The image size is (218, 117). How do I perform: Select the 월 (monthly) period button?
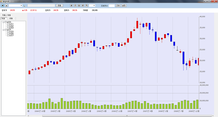coord(71,5)
